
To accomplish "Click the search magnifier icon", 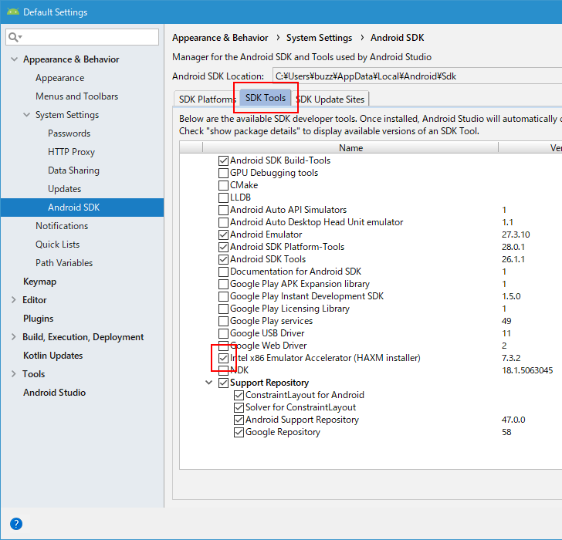I will (15, 37).
